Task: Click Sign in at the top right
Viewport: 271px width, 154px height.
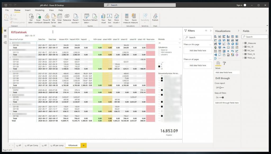Action: click(239, 5)
